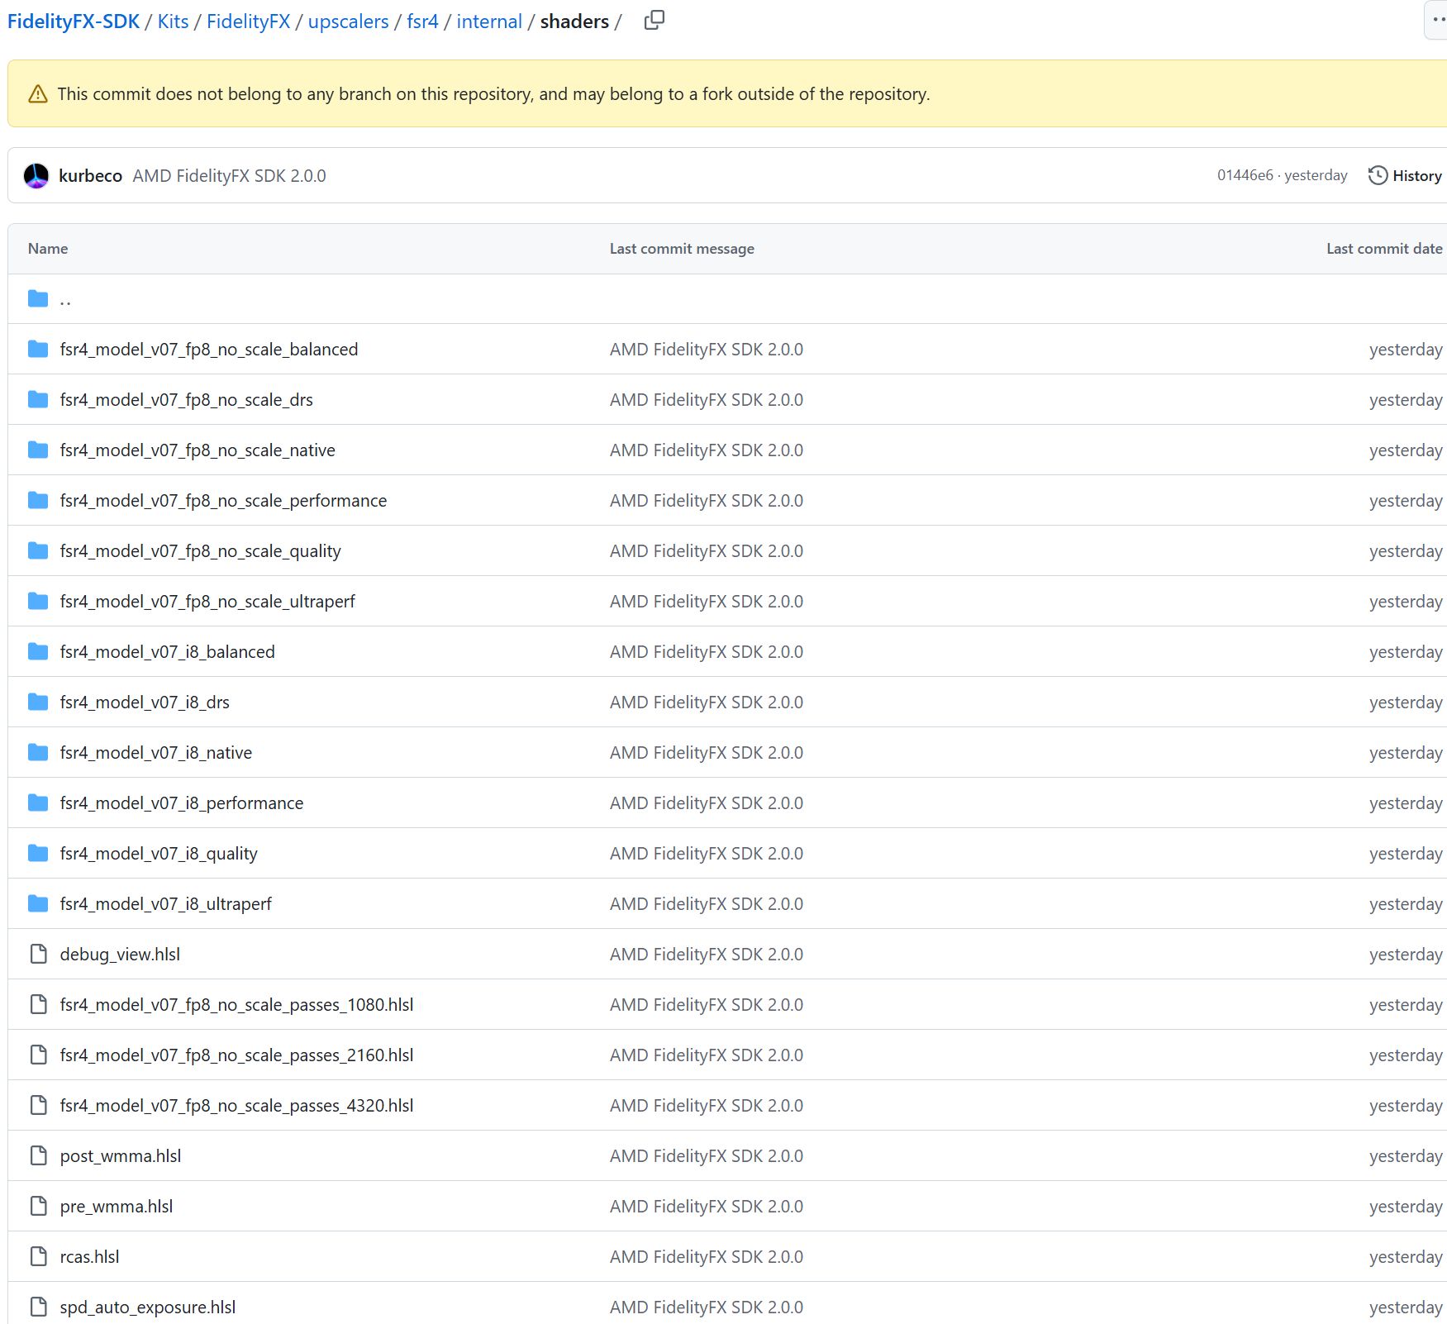Open the post_wmma.hlsl file
The image size is (1447, 1324).
click(121, 1155)
